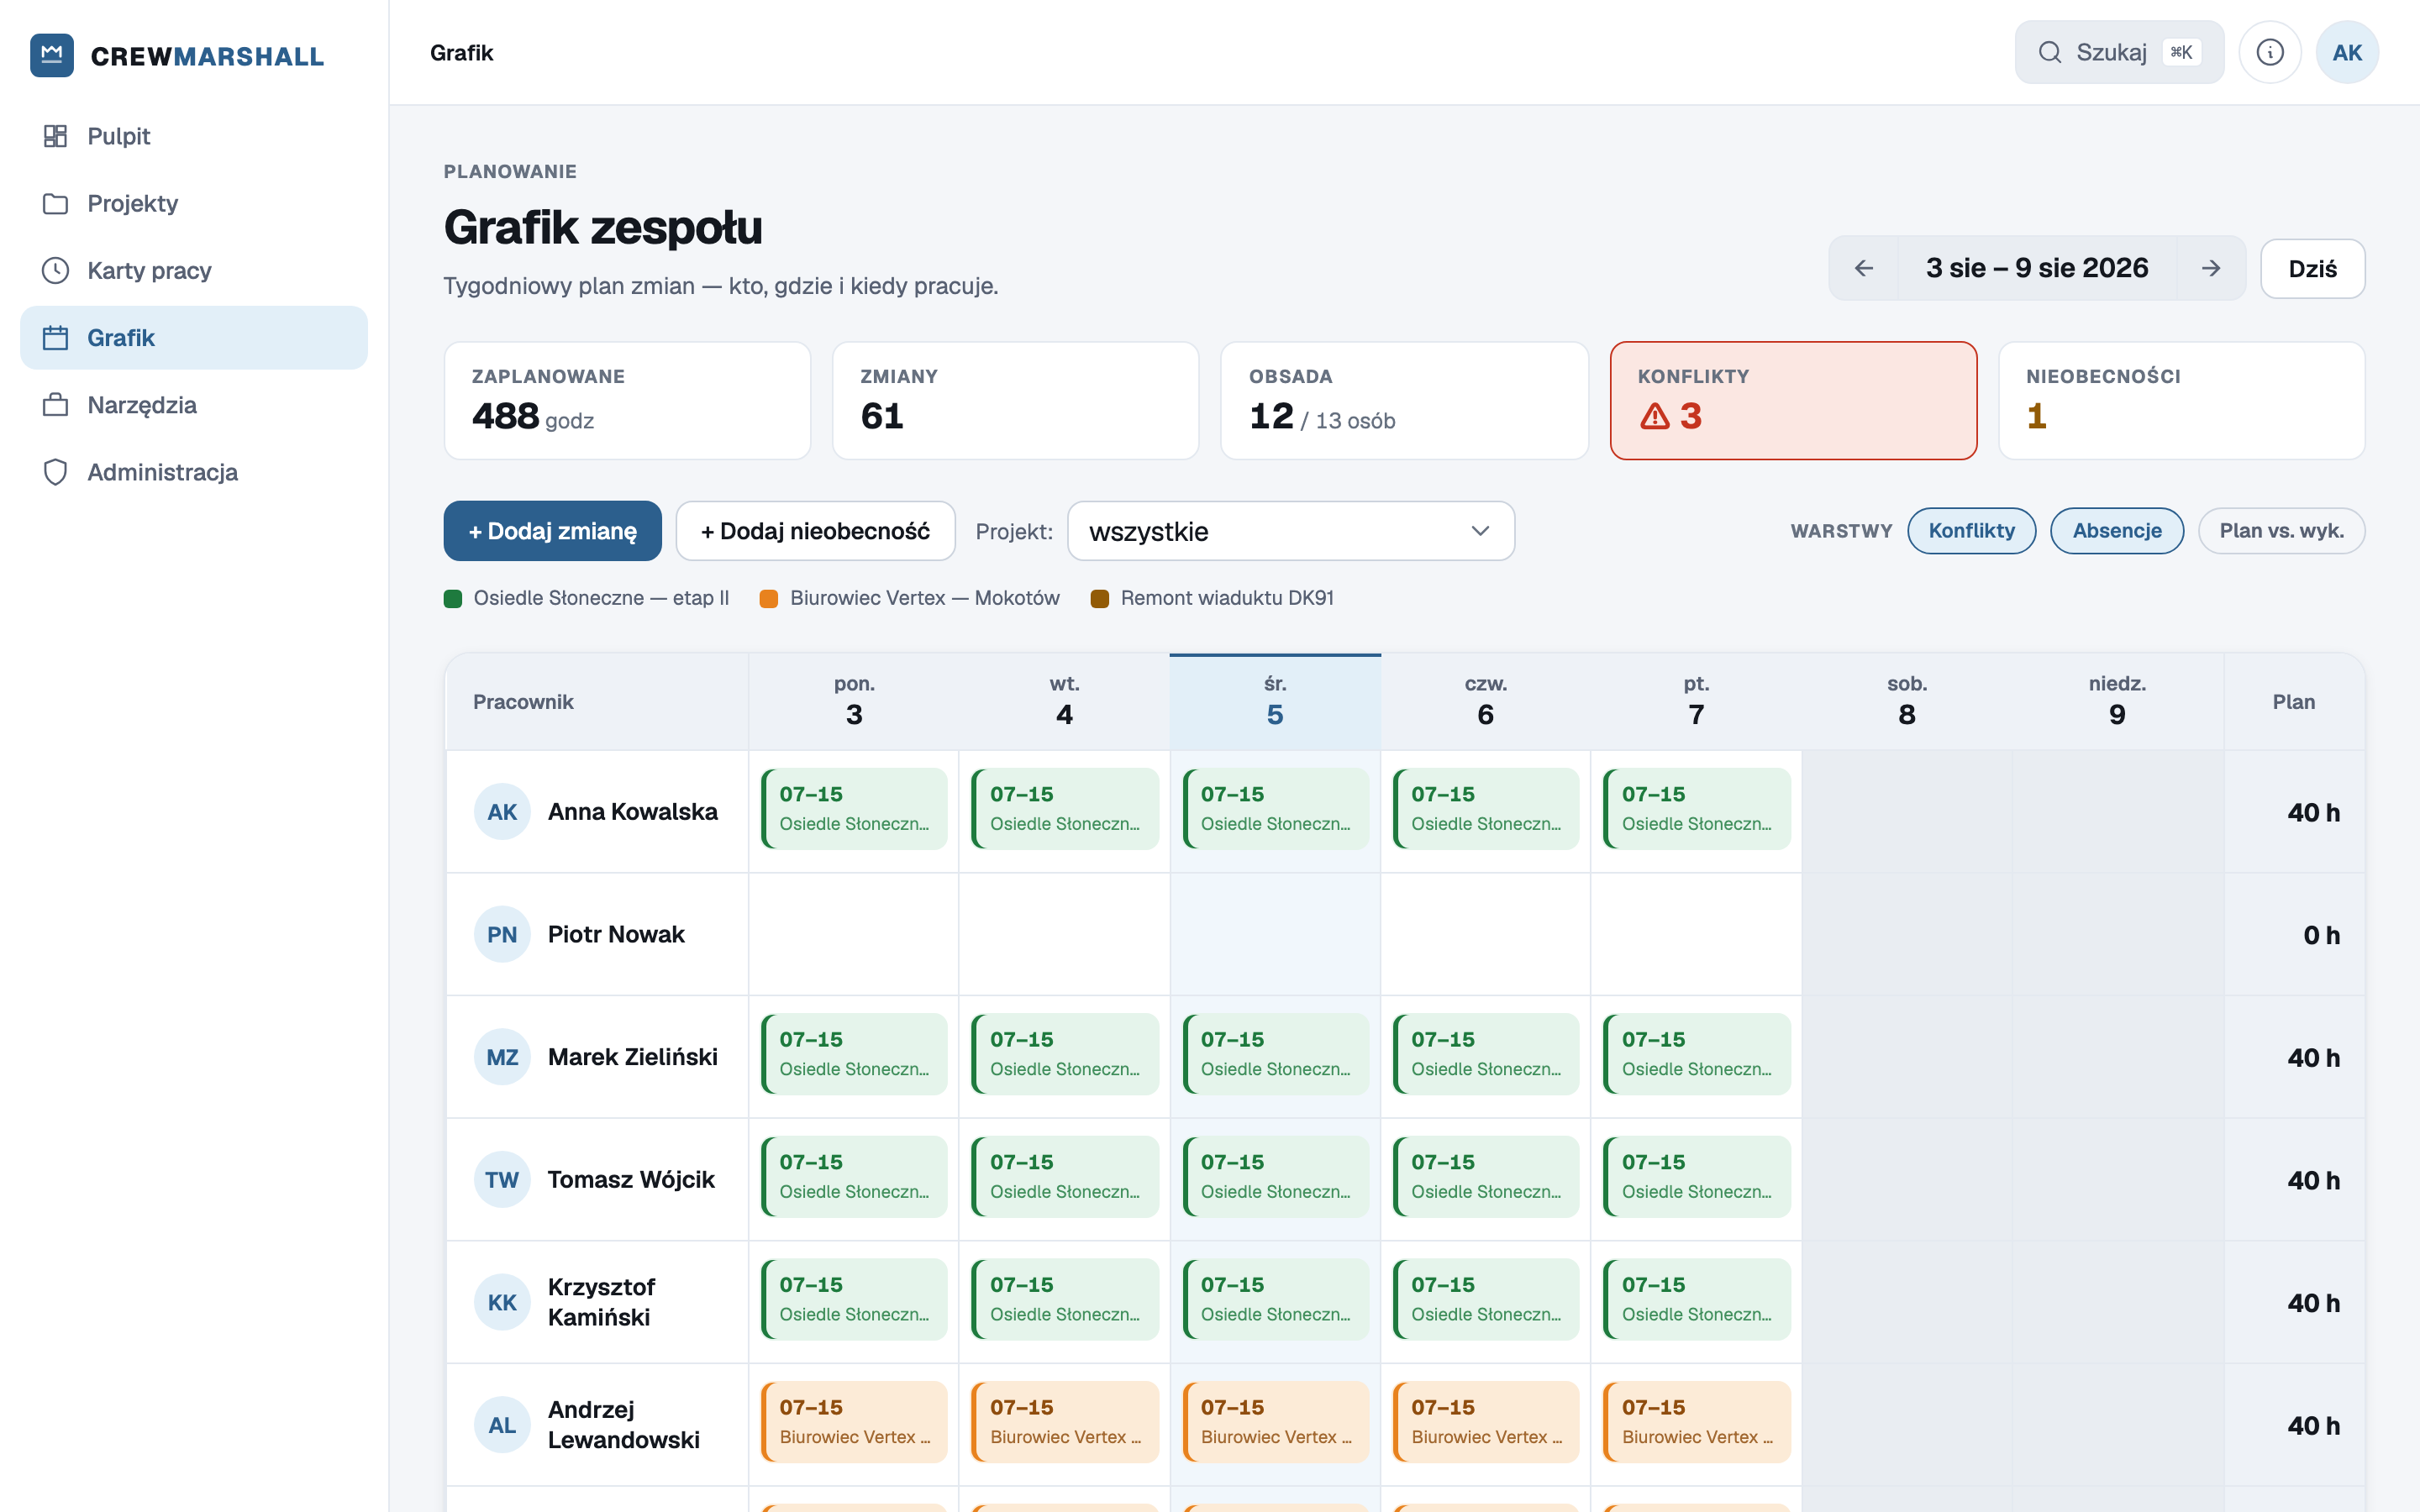Viewport: 2420px width, 1512px height.
Task: Click the conflicts warning triangle icon
Action: pyautogui.click(x=1655, y=416)
